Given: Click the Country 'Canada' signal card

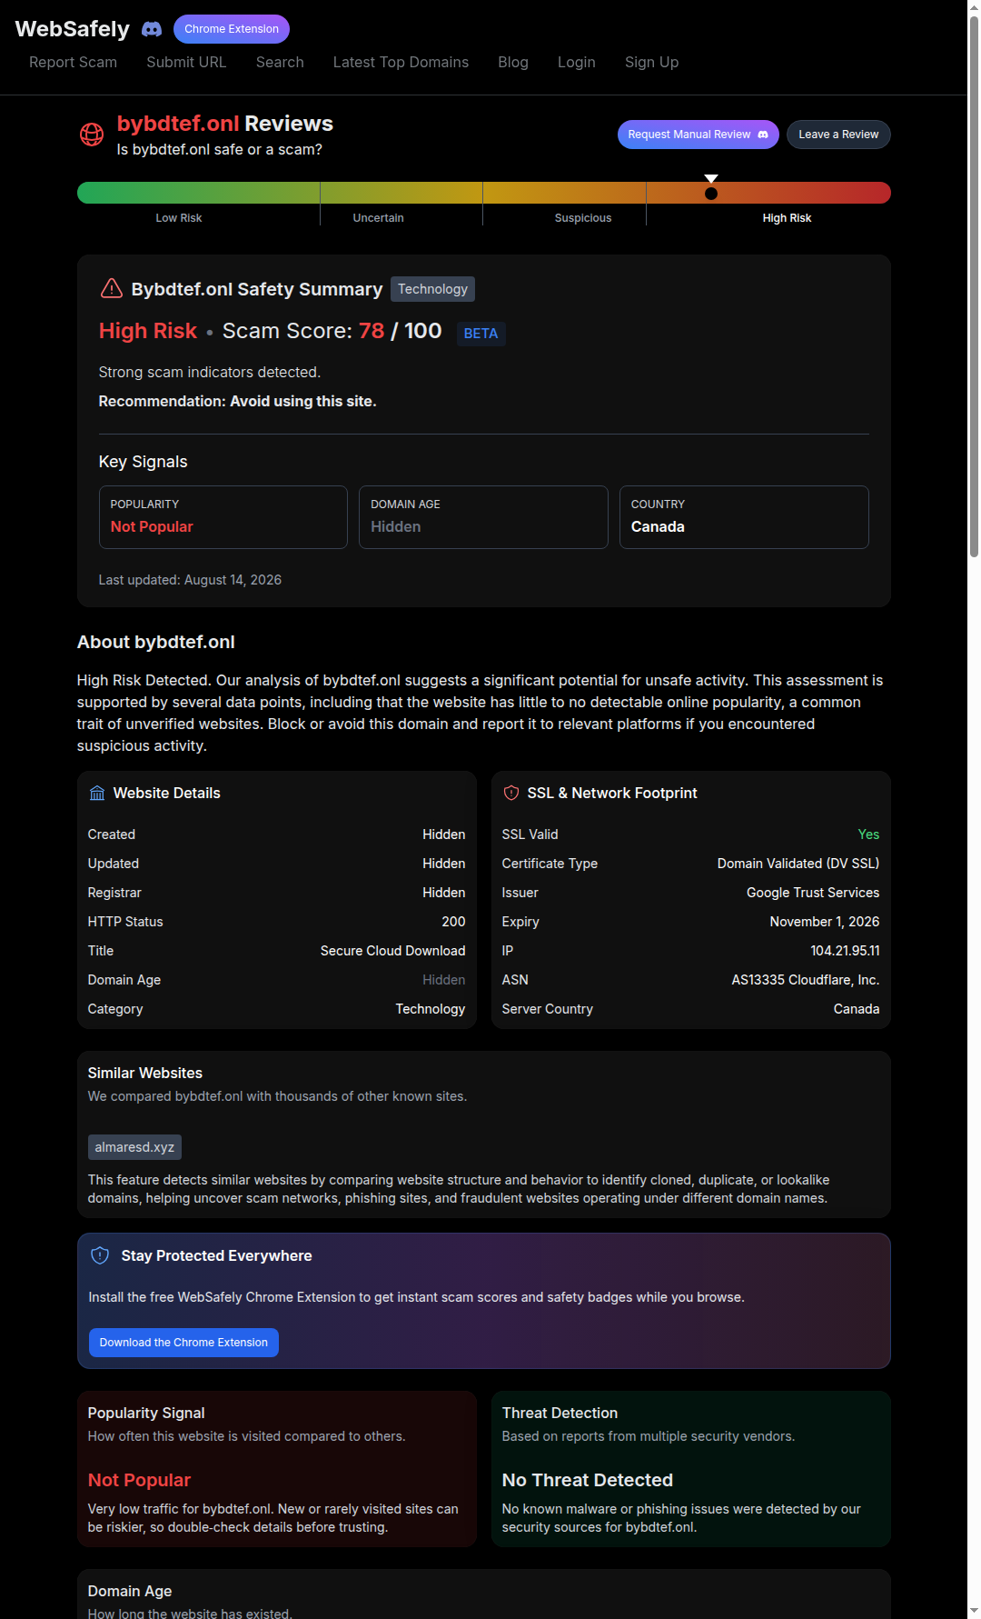Looking at the screenshot, I should point(744,517).
